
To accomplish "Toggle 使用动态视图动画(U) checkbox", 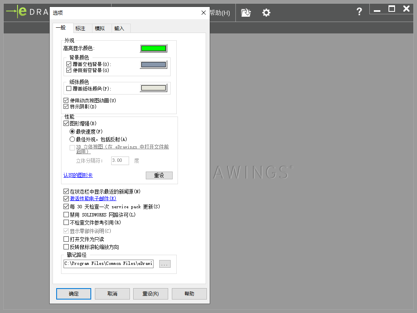I will pyautogui.click(x=66, y=100).
